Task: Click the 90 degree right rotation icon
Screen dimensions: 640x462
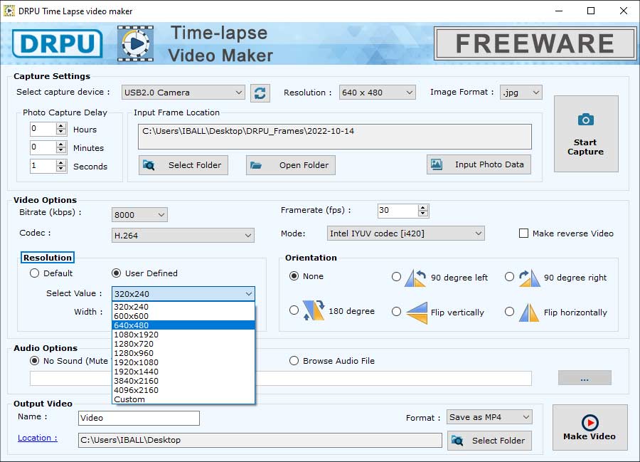Action: pyautogui.click(x=529, y=278)
